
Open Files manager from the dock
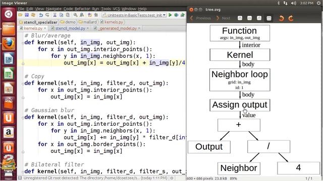(x=9, y=29)
